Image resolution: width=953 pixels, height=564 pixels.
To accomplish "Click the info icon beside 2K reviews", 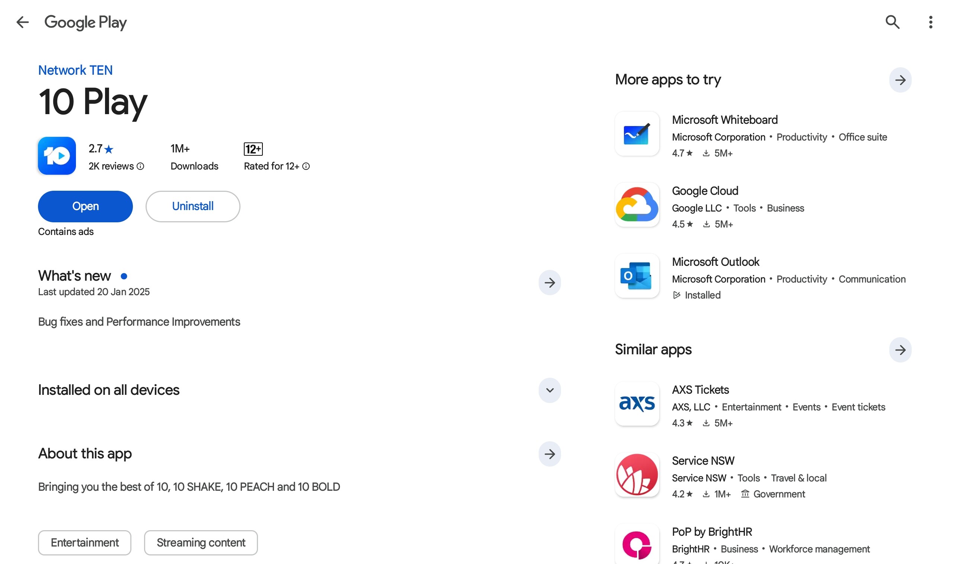I will click(x=140, y=166).
